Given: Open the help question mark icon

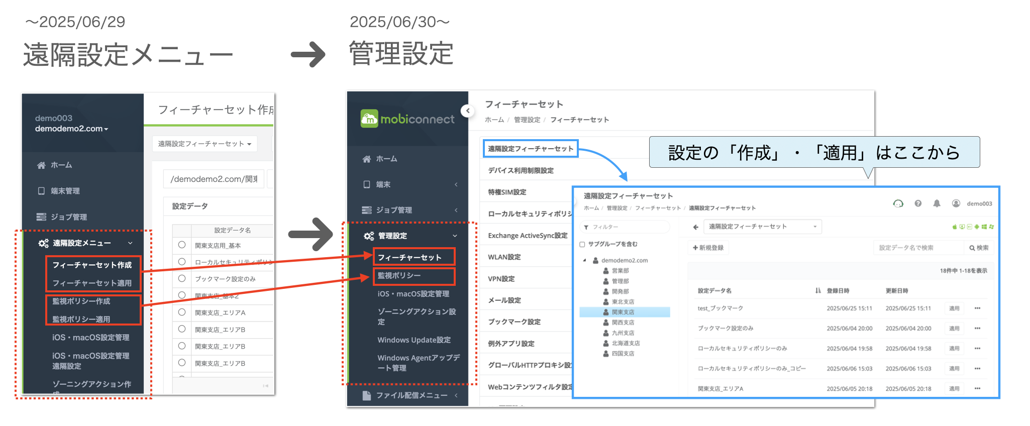Looking at the screenshot, I should click(x=918, y=203).
